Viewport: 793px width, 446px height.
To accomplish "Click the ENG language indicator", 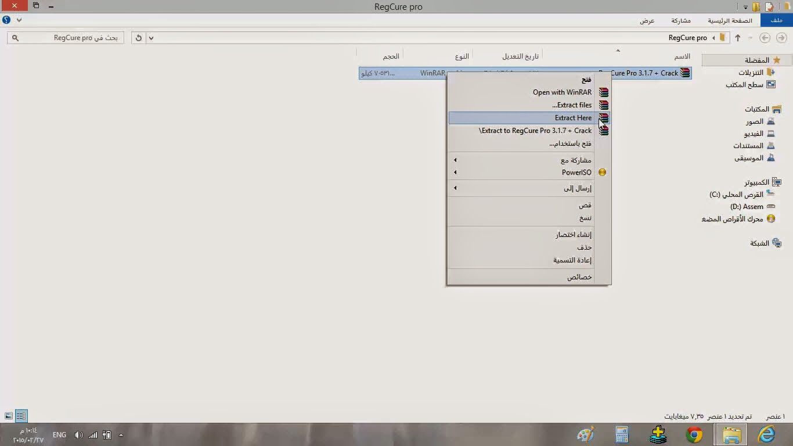I will pos(59,434).
